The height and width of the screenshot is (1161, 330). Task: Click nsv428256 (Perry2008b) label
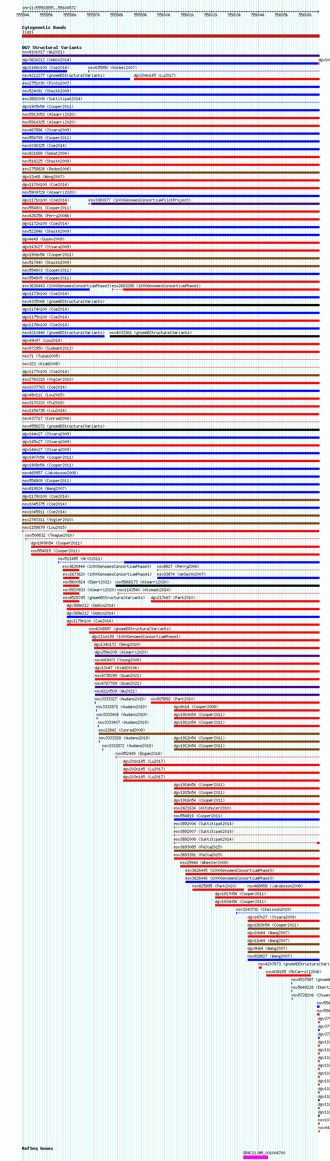[x=46, y=215]
